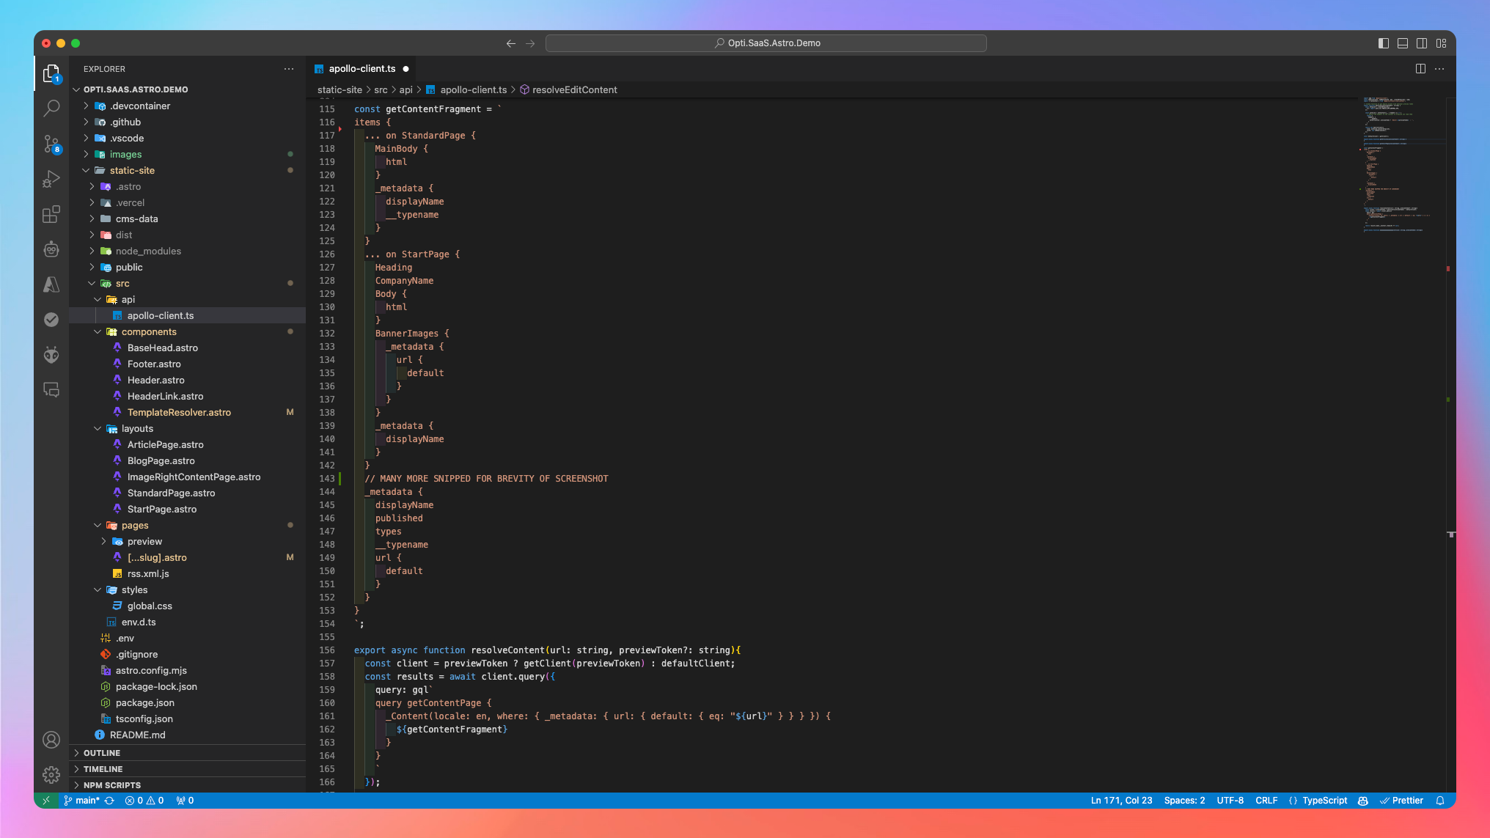Click the main* branch in status bar
The image size is (1490, 838).
click(81, 801)
